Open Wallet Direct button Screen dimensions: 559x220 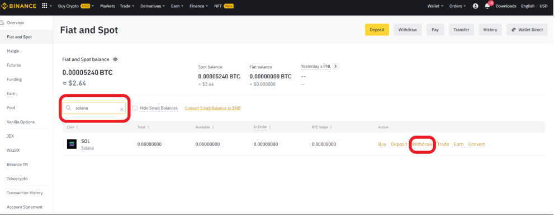tap(527, 30)
